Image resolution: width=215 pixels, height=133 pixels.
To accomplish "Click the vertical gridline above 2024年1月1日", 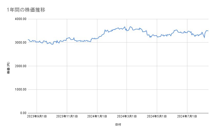I will pyautogui.click(x=97, y=77).
